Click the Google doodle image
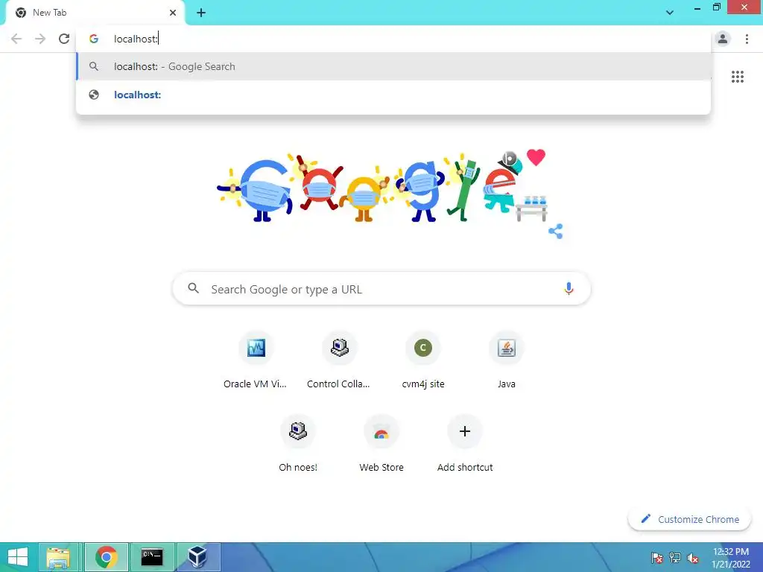Viewport: 763px width, 572px height. [381, 187]
